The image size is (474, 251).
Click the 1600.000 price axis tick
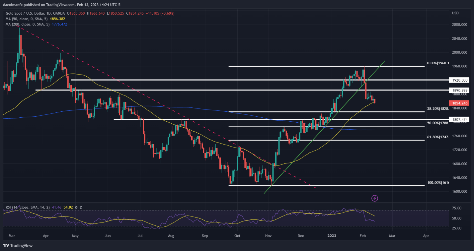click(459, 192)
